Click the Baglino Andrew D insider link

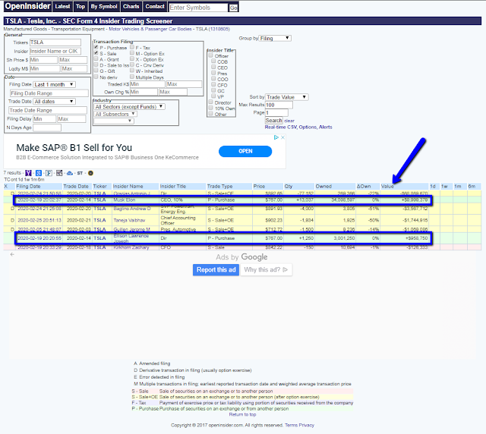[x=132, y=209]
